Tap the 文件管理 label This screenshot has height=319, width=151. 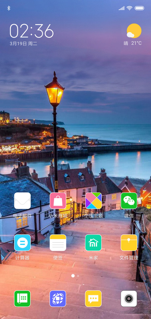click(x=129, y=258)
